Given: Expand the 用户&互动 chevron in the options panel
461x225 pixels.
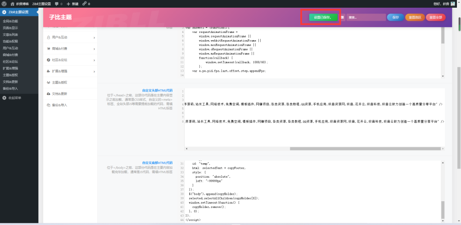Looking at the screenshot, I should pos(94,38).
